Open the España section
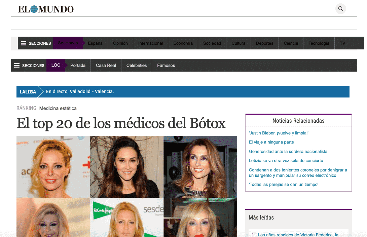367x237 pixels. click(x=95, y=43)
